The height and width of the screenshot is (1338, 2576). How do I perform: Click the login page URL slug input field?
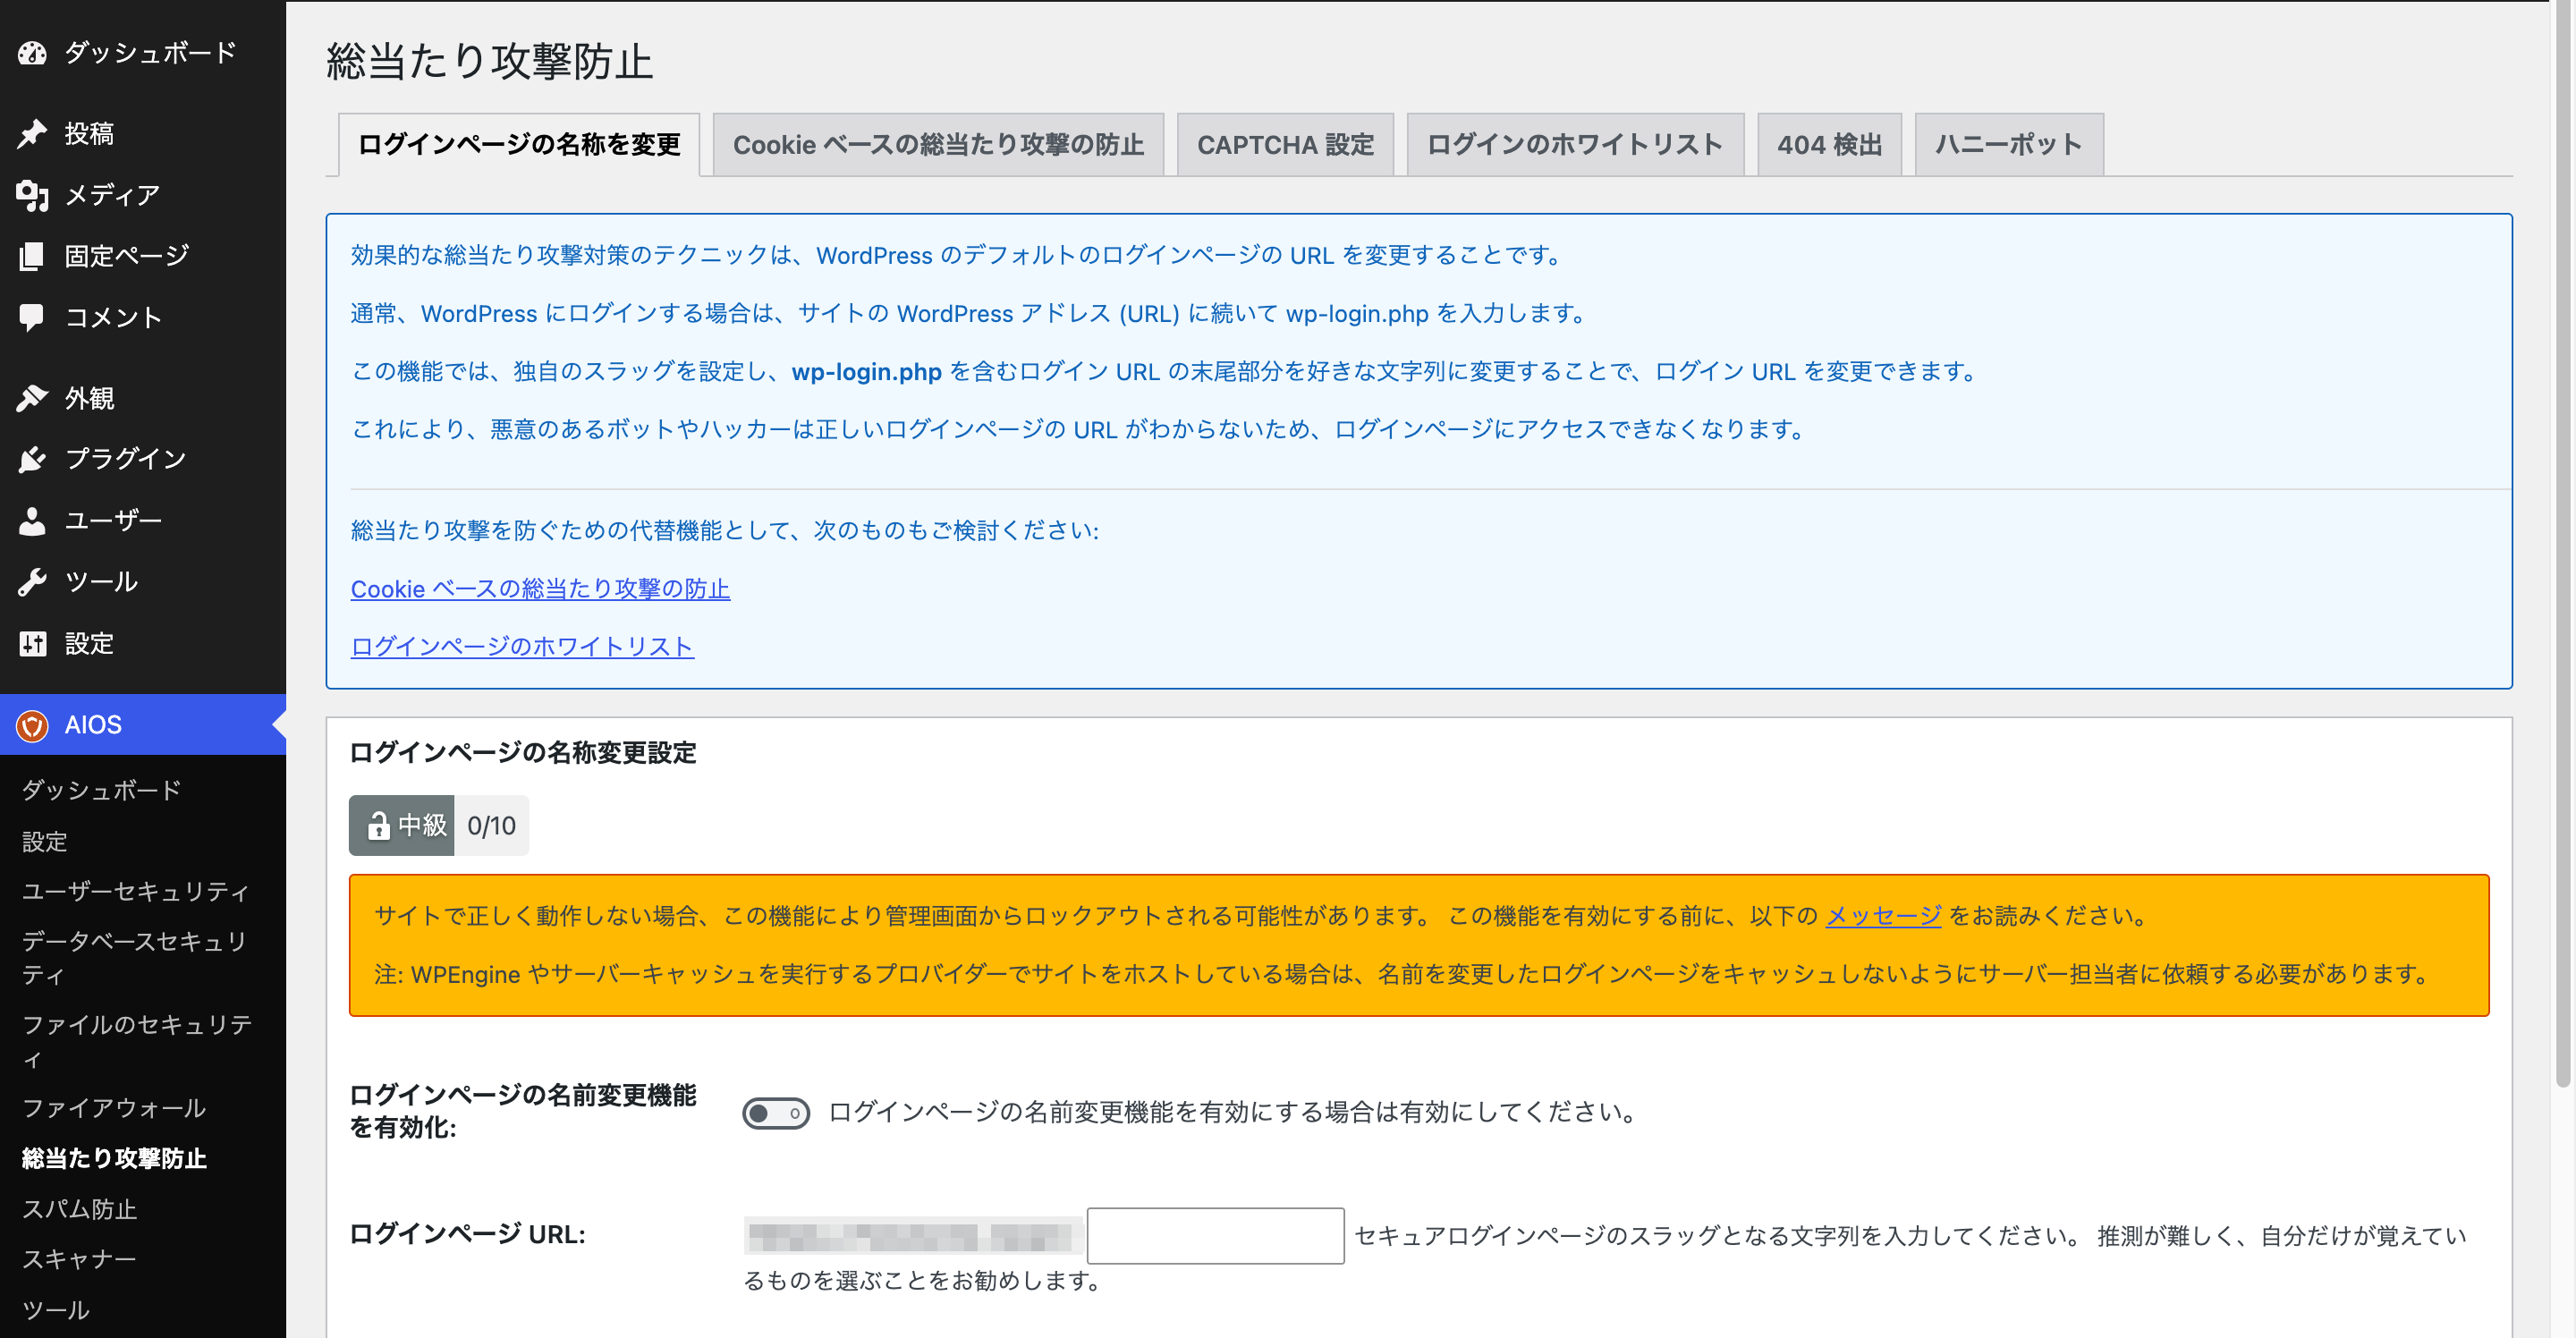[x=1215, y=1236]
